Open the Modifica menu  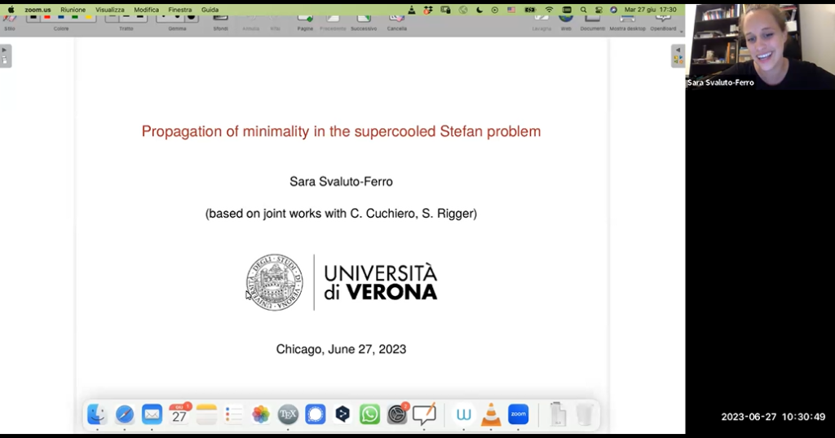[147, 10]
